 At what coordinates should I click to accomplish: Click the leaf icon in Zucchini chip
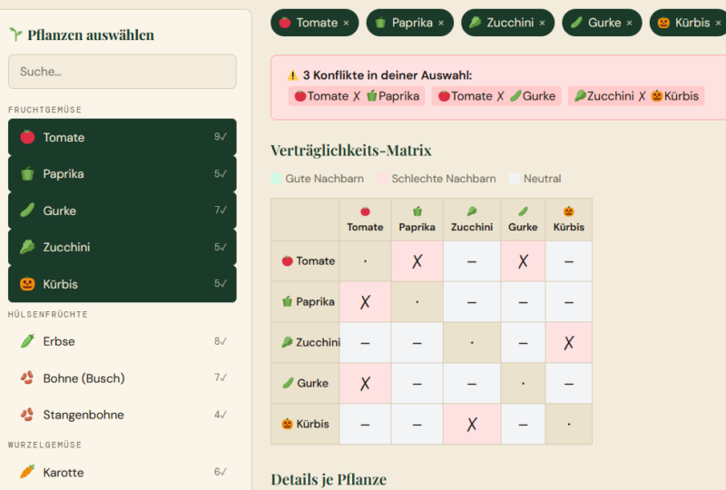point(475,23)
